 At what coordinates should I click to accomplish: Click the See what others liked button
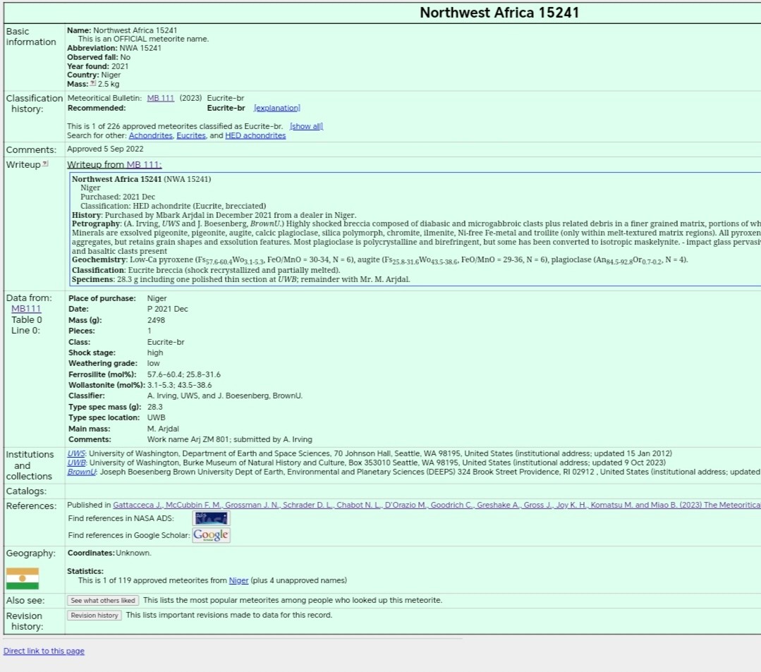tap(103, 600)
